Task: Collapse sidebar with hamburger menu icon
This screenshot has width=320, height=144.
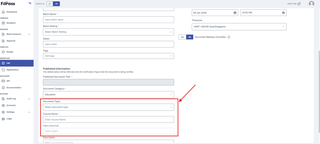Action: [30, 3]
